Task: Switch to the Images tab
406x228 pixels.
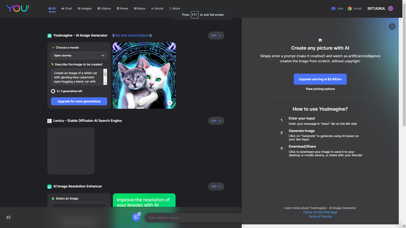Action: point(84,9)
